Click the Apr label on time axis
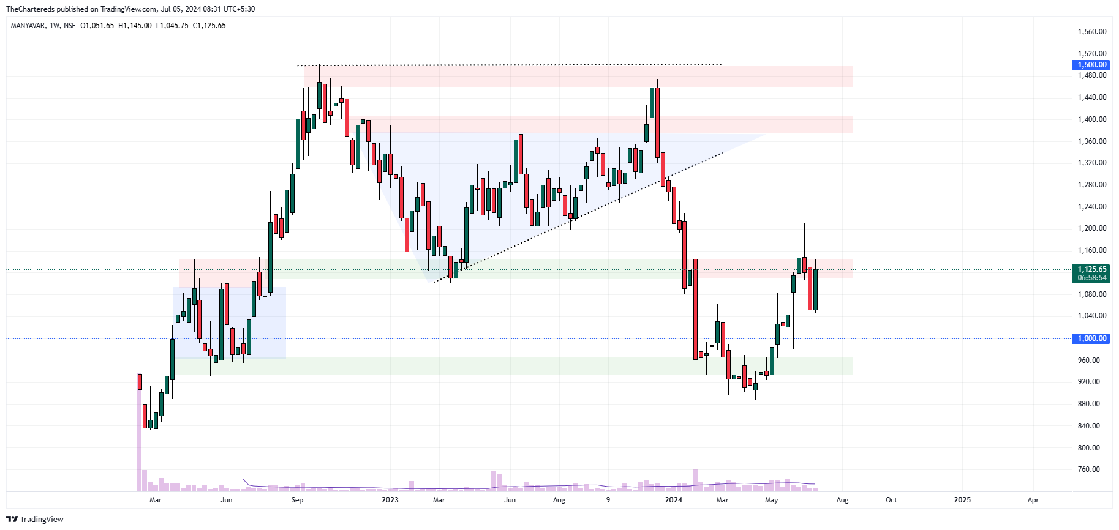 tap(1033, 500)
